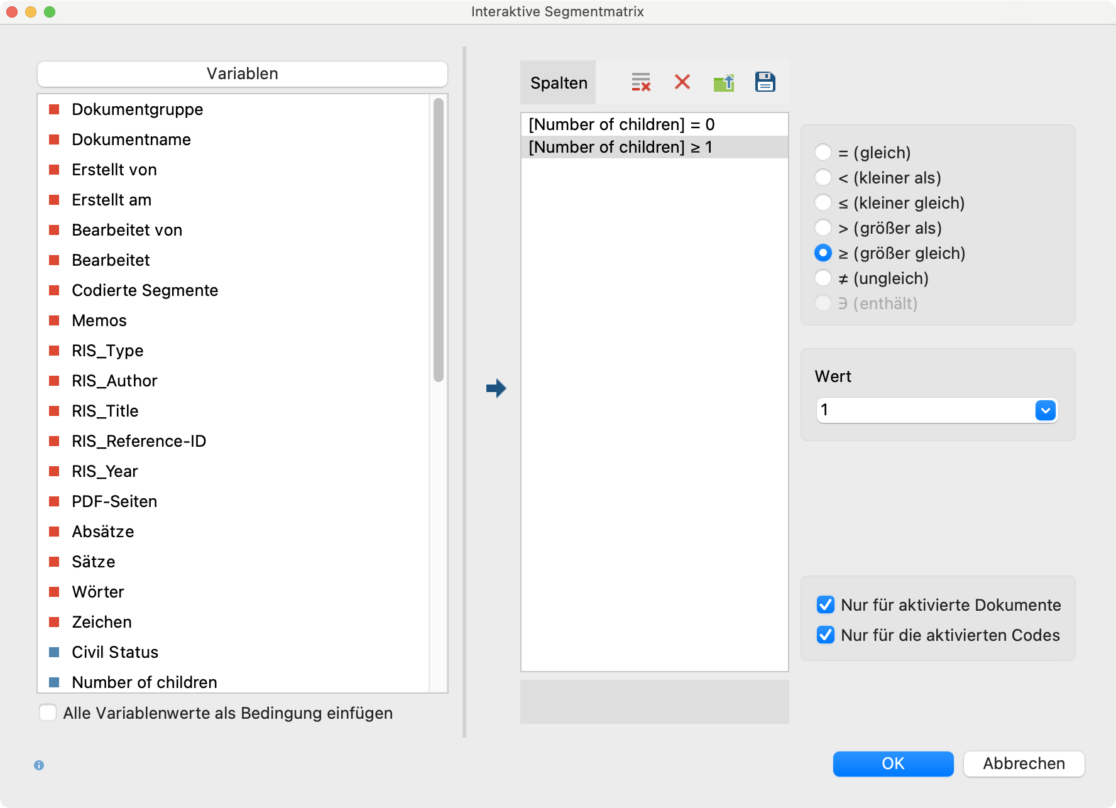
Task: Click the blue arrow to insert a variable
Action: [496, 388]
